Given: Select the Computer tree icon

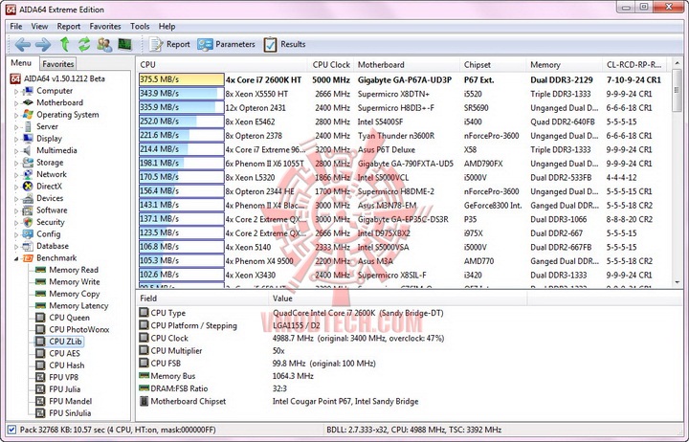Looking at the screenshot, I should coord(28,91).
